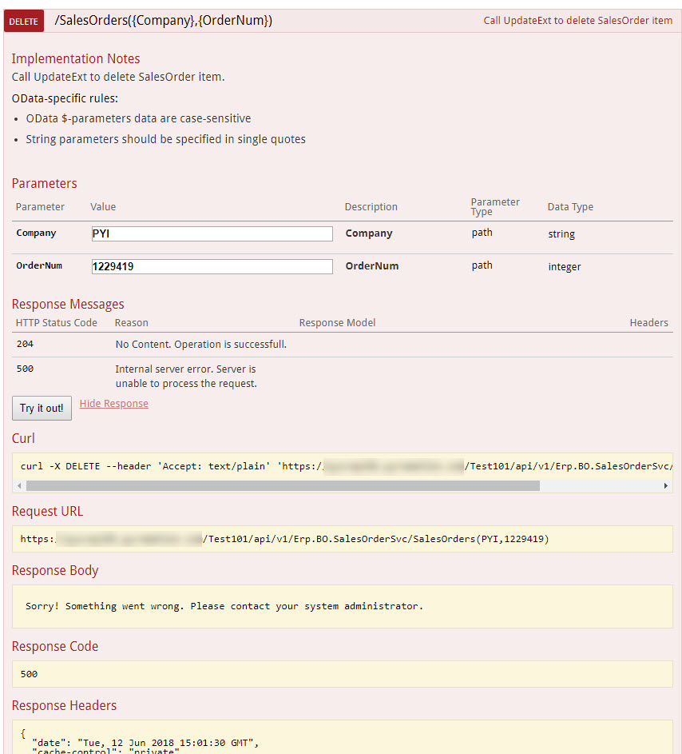Image resolution: width=682 pixels, height=754 pixels.
Task: Click the 'OData-specific rules:' text
Action: pos(65,98)
